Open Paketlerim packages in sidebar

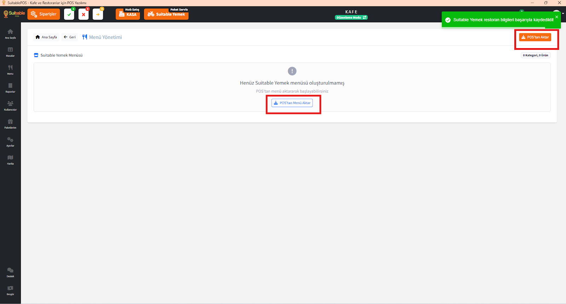[10, 124]
